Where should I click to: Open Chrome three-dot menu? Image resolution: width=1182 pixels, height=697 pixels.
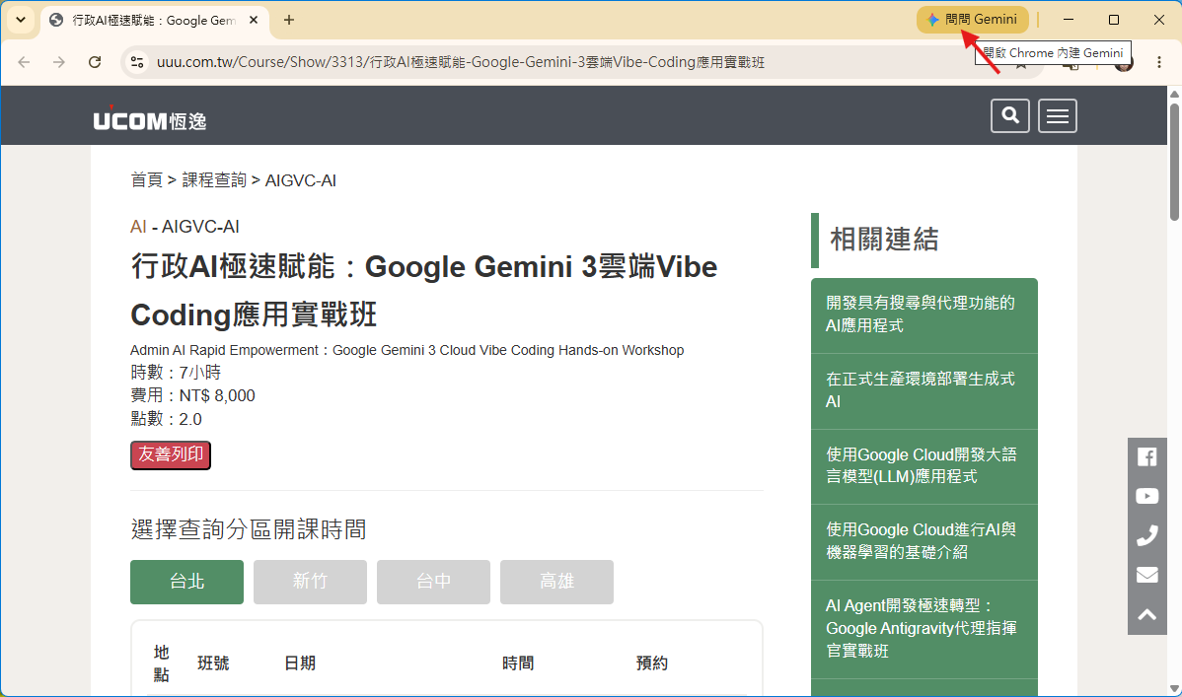pyautogui.click(x=1158, y=62)
